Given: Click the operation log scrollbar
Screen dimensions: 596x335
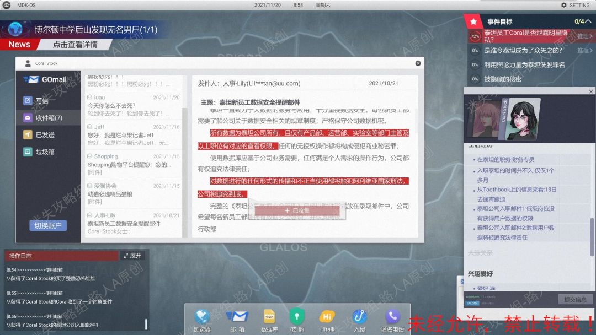Looking at the screenshot, I should pyautogui.click(x=146, y=323).
